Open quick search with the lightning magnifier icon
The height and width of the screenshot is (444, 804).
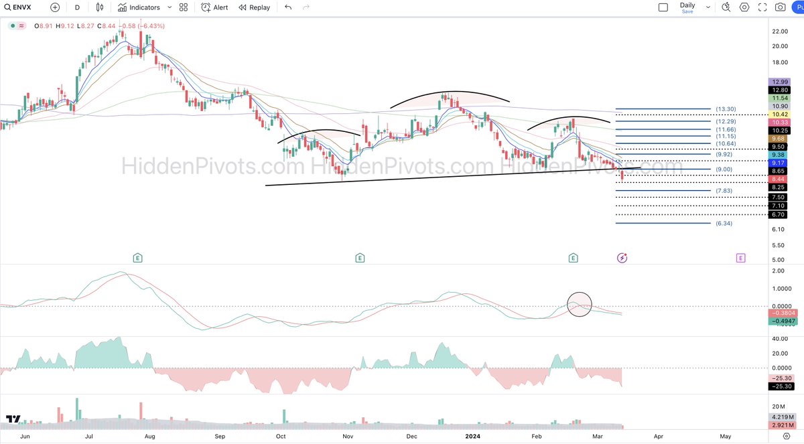pyautogui.click(x=726, y=7)
